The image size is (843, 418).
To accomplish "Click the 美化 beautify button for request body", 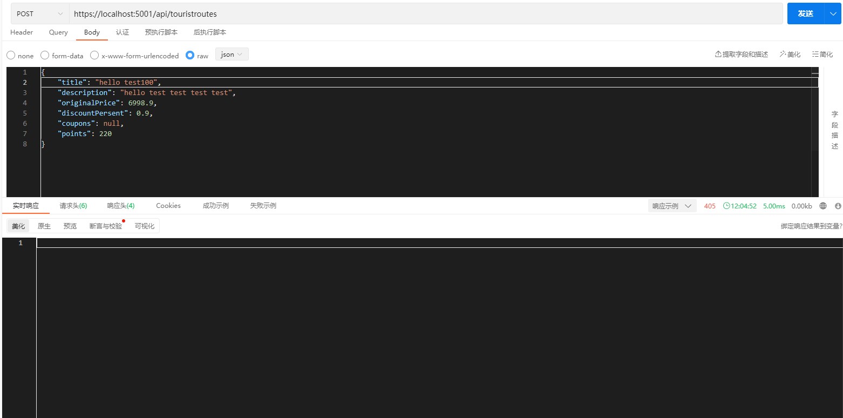I will pyautogui.click(x=790, y=55).
